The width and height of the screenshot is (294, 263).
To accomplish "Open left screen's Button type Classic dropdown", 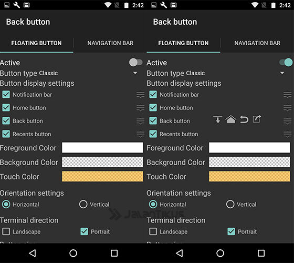I will tap(69, 73).
